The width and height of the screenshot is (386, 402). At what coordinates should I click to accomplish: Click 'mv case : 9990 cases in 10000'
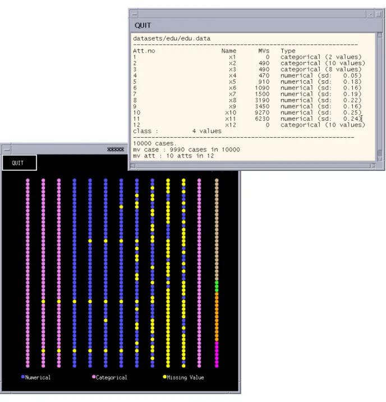pyautogui.click(x=186, y=150)
